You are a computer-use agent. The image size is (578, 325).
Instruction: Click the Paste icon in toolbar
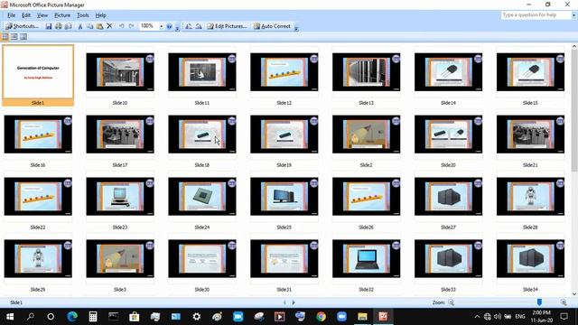coord(99,26)
